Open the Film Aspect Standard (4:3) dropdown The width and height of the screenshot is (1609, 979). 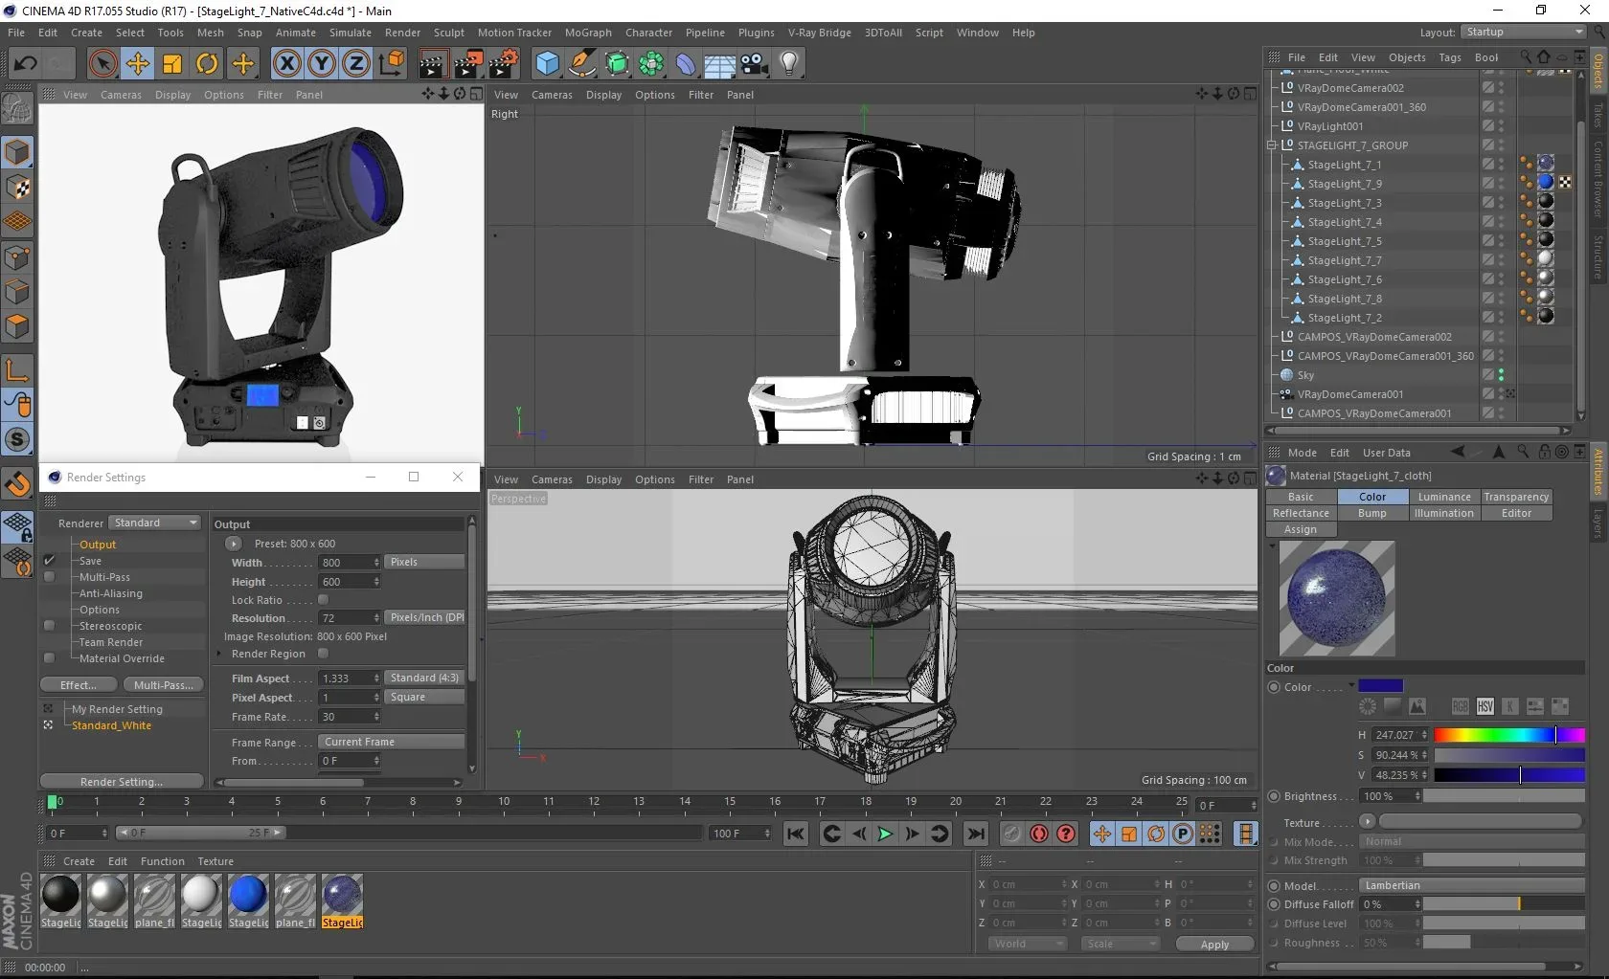point(424,678)
